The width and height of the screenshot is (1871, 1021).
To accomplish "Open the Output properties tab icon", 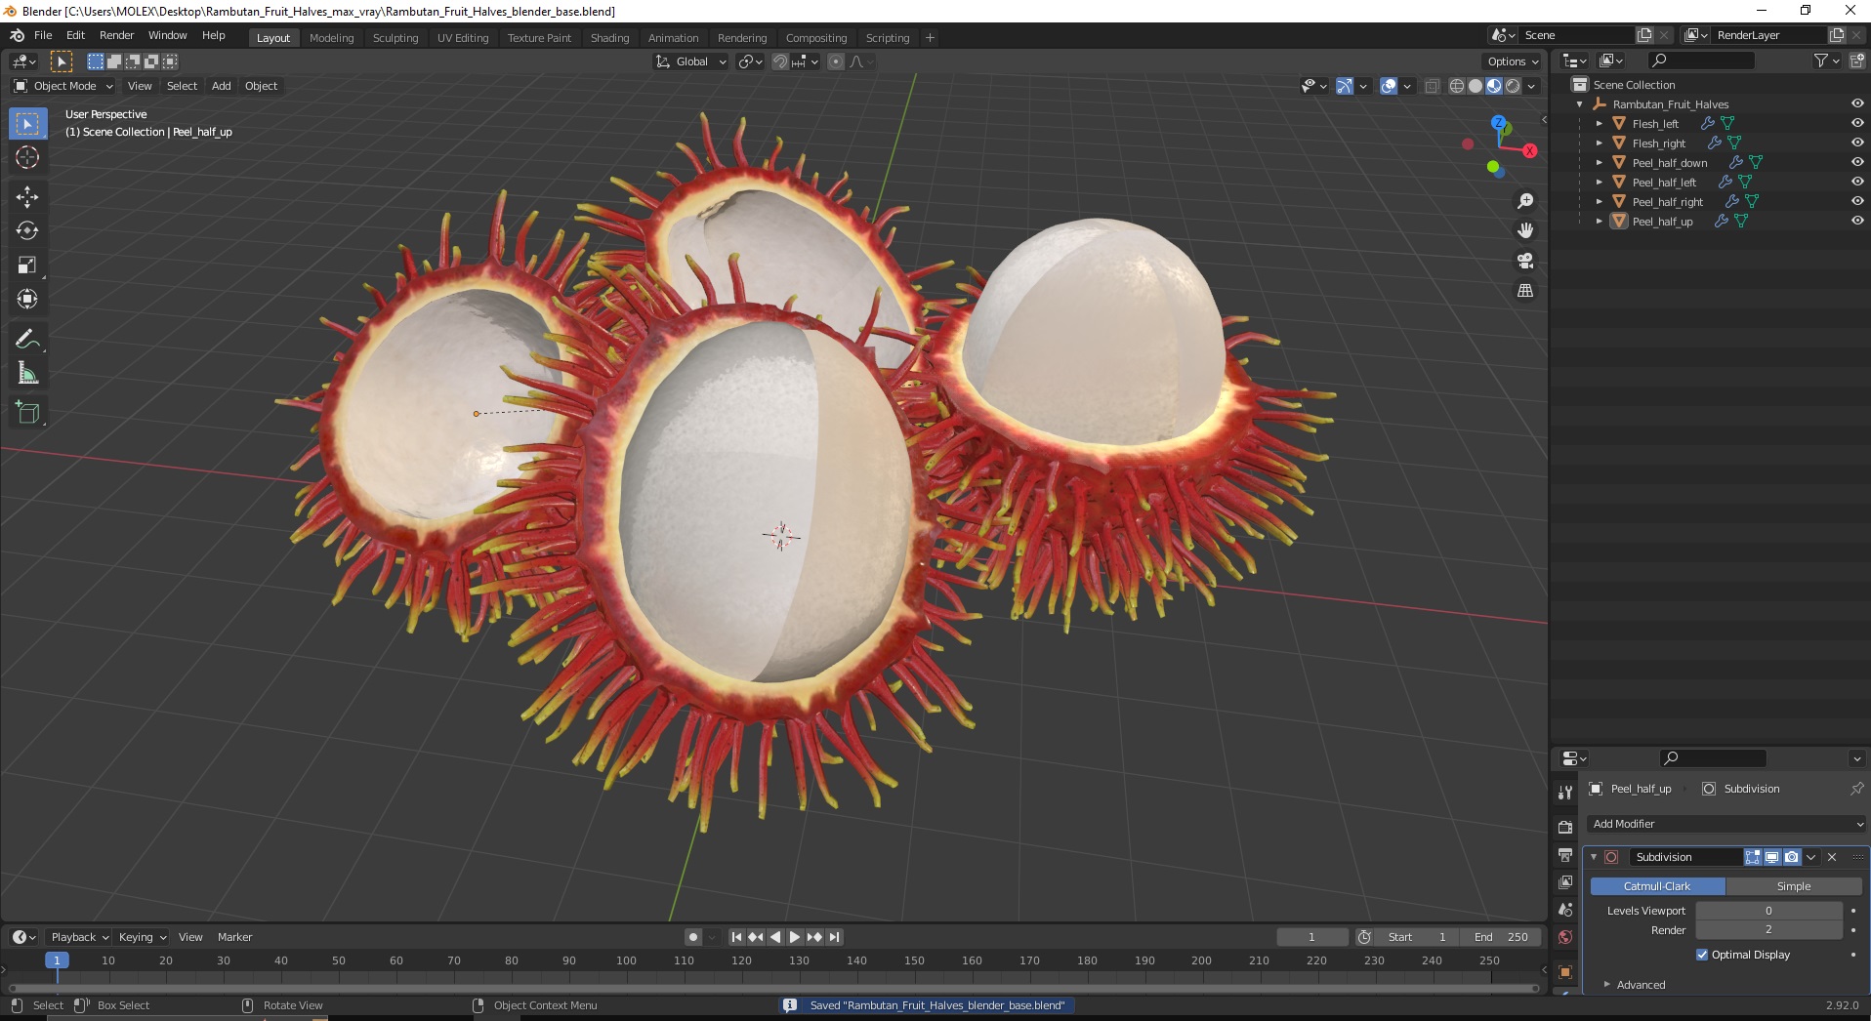I will click(x=1565, y=855).
